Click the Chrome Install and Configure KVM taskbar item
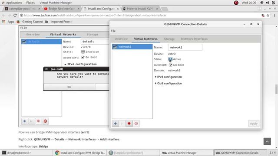The width and height of the screenshot is (278, 156). [80, 153]
